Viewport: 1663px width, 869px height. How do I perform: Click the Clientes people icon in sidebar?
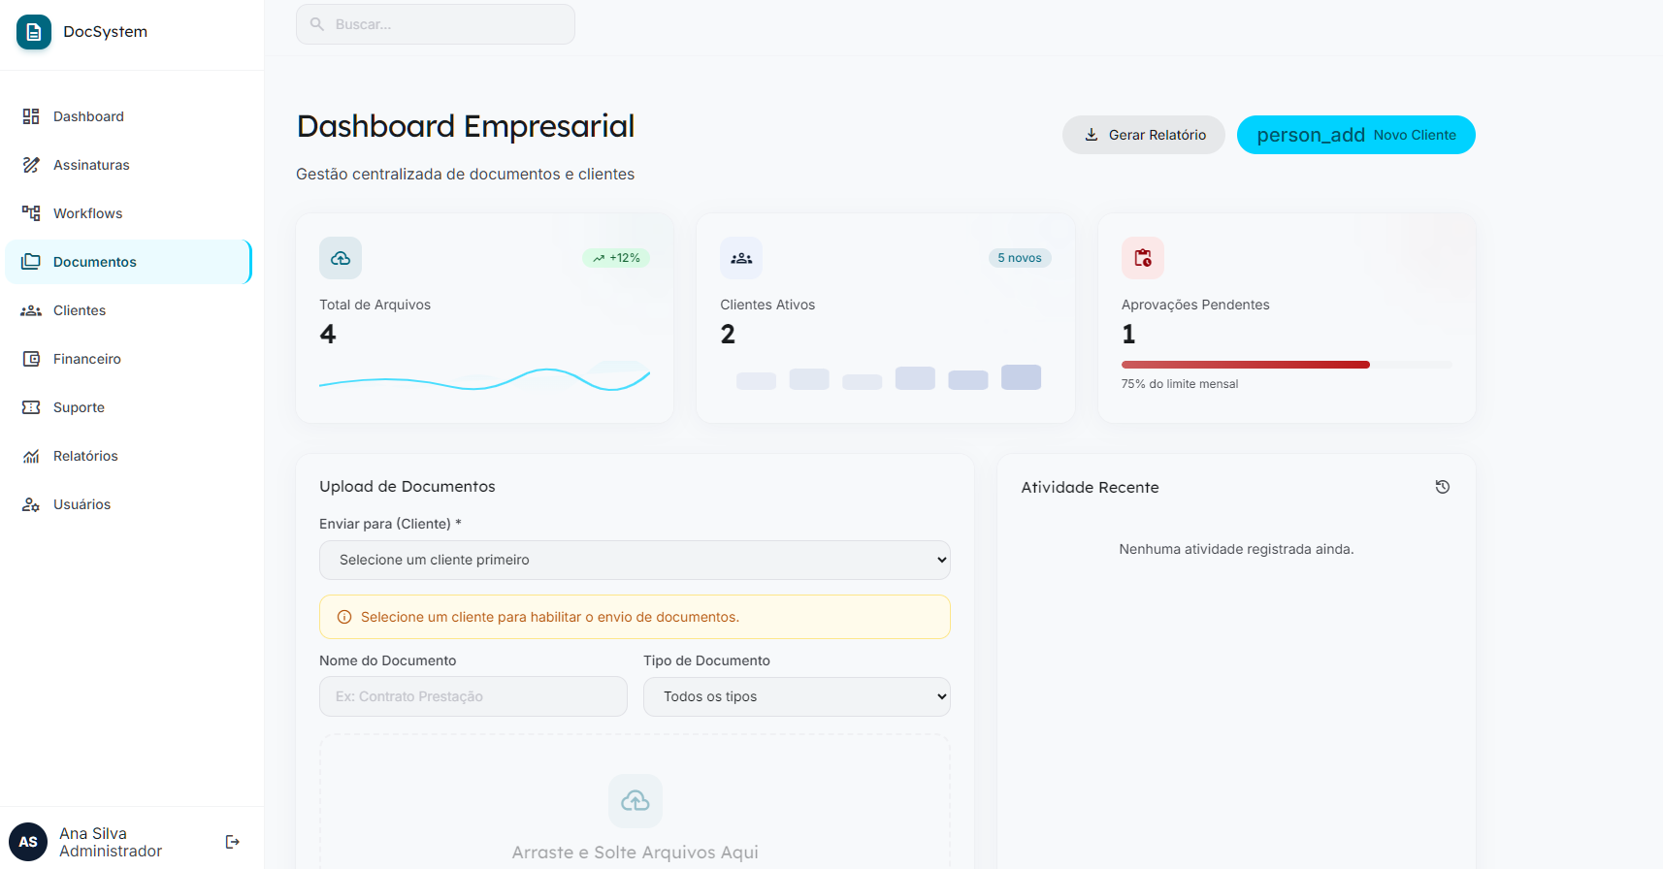click(x=31, y=310)
